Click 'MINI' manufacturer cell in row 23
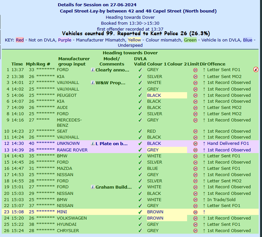This screenshot has height=237, width=262. click(62, 212)
